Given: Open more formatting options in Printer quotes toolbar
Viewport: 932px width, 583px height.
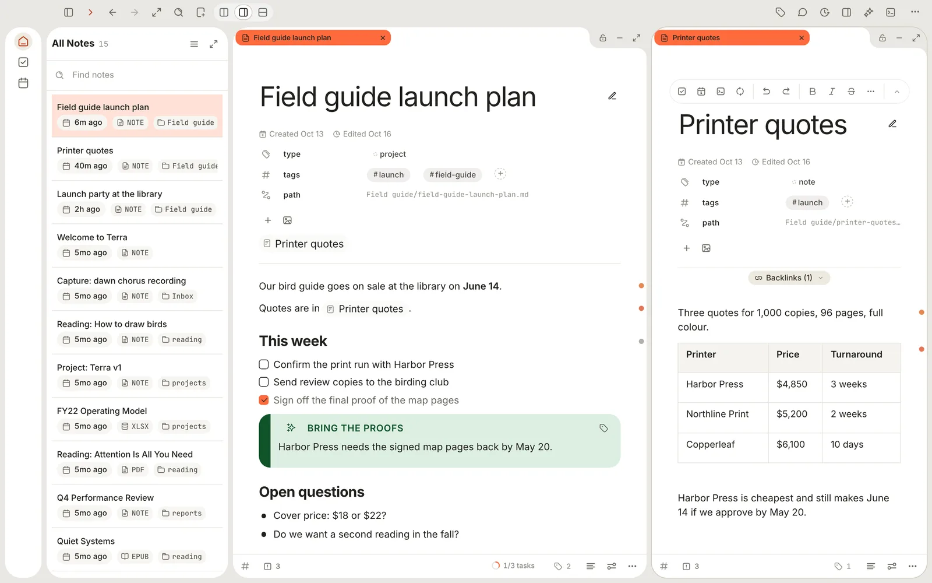Looking at the screenshot, I should click(871, 92).
